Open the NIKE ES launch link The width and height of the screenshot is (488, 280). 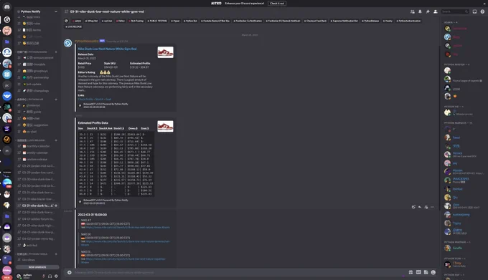click(123, 261)
